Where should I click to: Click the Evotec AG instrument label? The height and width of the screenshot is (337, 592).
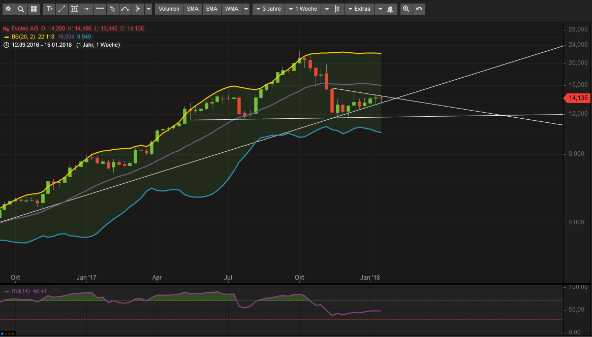click(24, 28)
